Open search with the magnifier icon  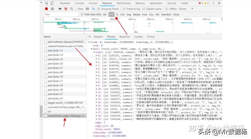coord(71,9)
